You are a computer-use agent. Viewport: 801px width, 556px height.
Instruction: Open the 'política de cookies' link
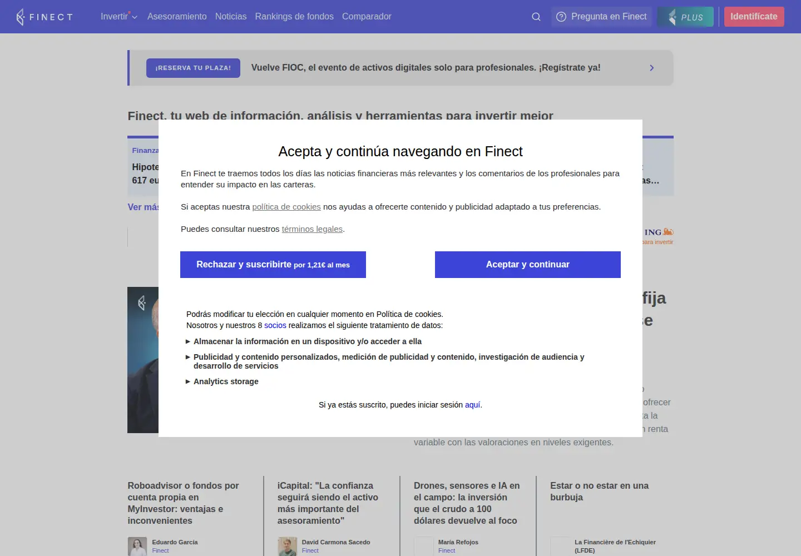pos(286,207)
